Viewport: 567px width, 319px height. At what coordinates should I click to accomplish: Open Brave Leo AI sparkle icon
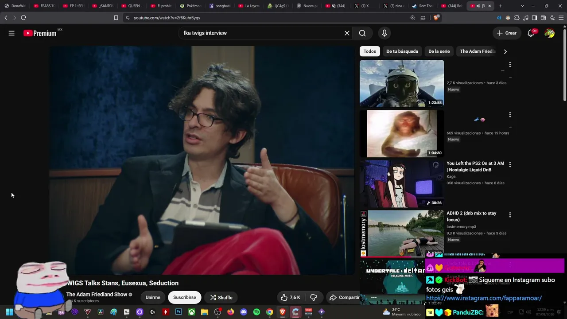[x=552, y=18]
